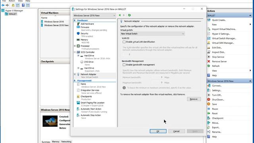The width and height of the screenshot is (254, 143).
Task: Open Hyper-V Settings action
Action: (x=221, y=34)
